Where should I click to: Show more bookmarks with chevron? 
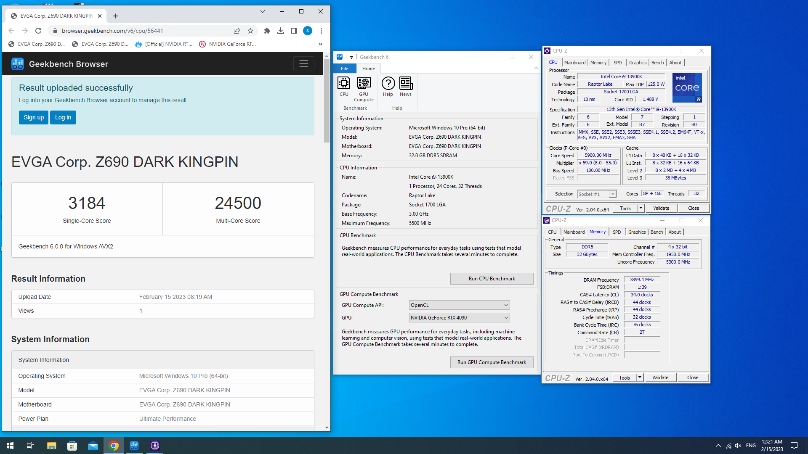(x=321, y=44)
